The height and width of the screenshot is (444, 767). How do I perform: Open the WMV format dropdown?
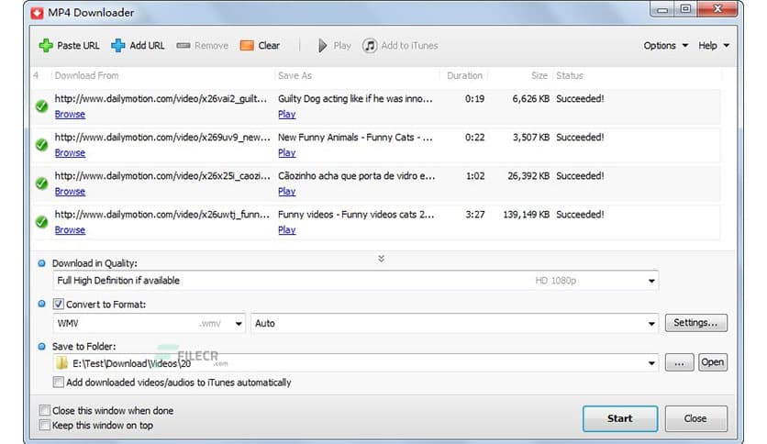pyautogui.click(x=239, y=323)
